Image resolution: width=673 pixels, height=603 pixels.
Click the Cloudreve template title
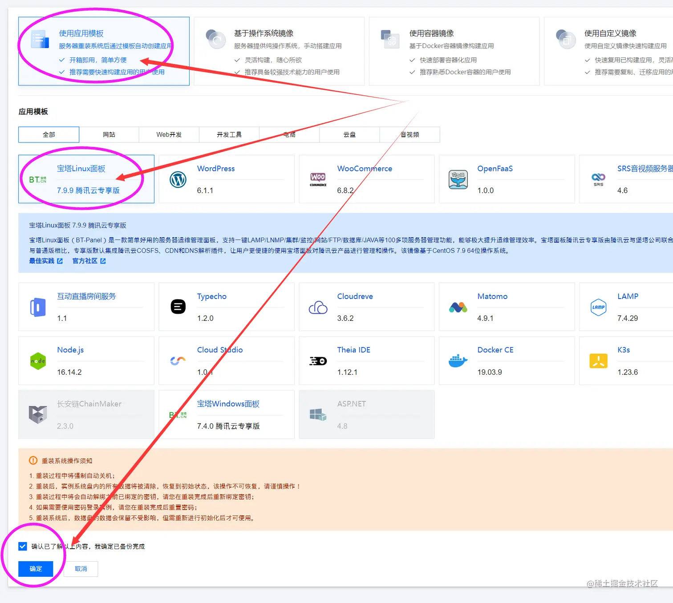pos(355,296)
